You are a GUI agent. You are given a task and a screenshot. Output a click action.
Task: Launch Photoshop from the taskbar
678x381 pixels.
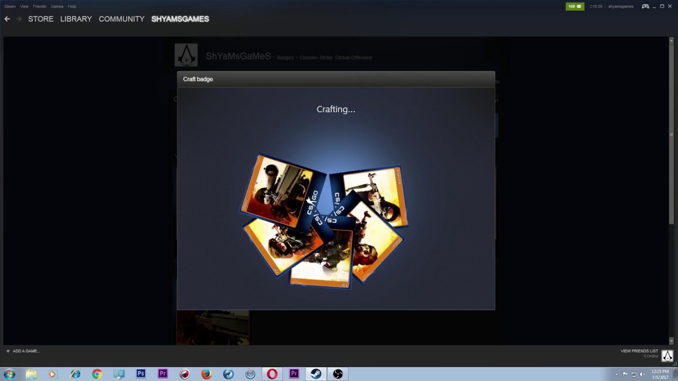pyautogui.click(x=141, y=374)
